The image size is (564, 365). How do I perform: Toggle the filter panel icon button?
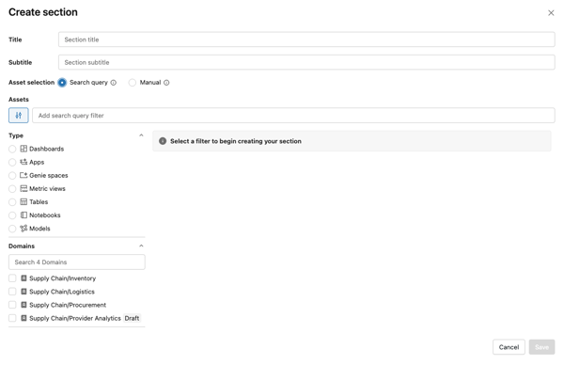pos(19,116)
